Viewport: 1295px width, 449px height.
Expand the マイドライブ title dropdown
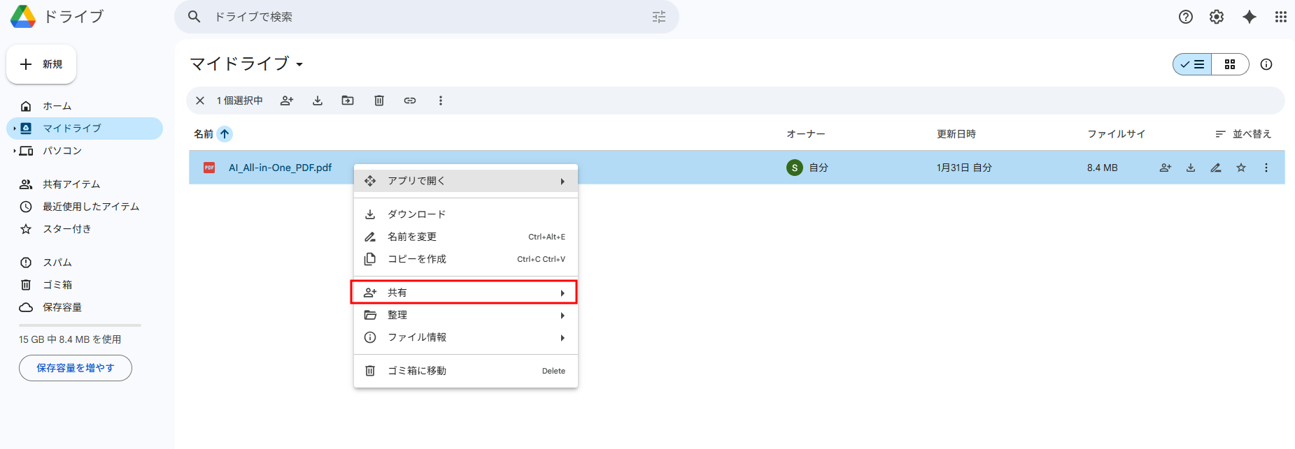click(299, 64)
